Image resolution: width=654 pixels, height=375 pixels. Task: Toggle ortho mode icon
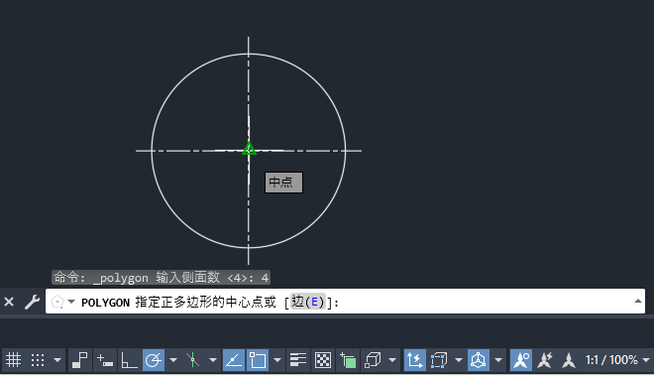(129, 359)
